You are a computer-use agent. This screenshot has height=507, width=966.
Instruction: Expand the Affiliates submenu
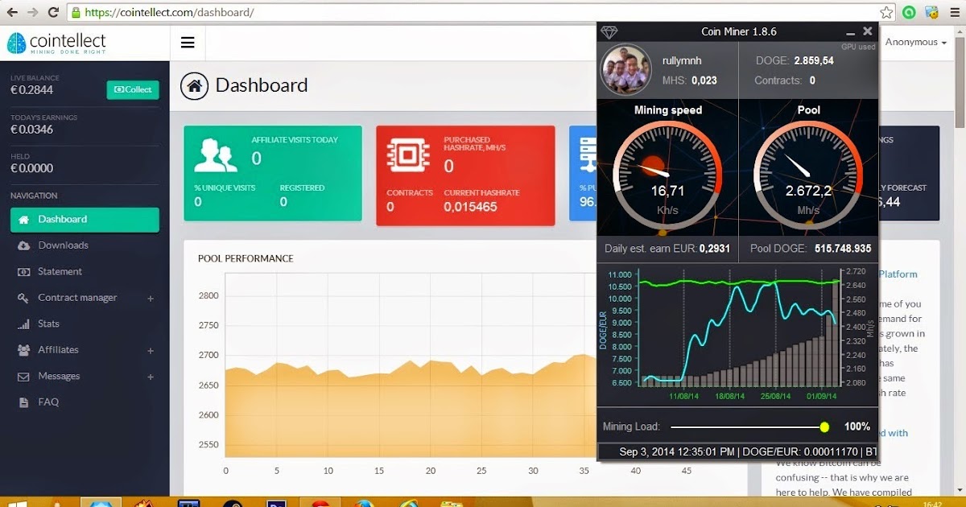click(x=151, y=351)
